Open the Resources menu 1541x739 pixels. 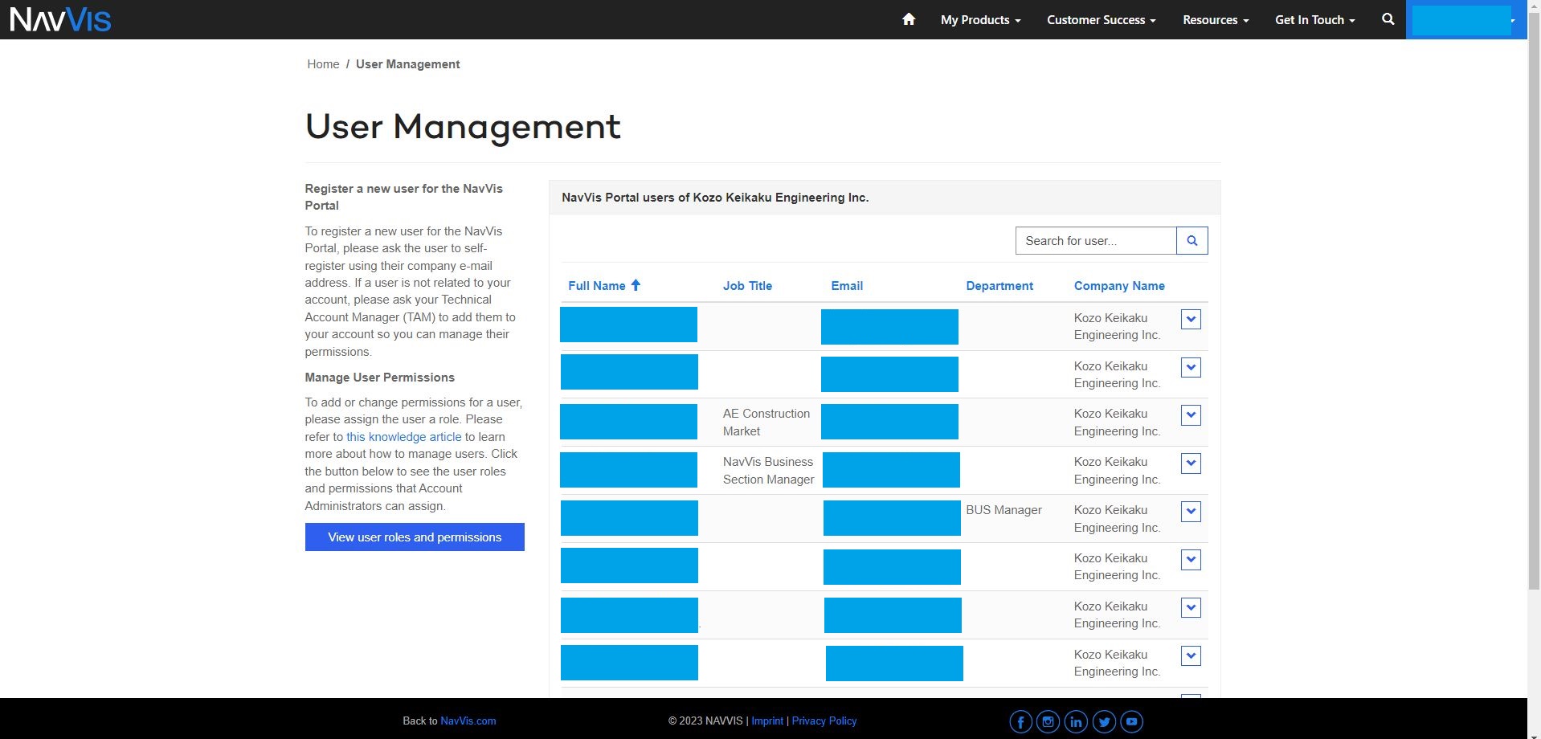pos(1216,19)
